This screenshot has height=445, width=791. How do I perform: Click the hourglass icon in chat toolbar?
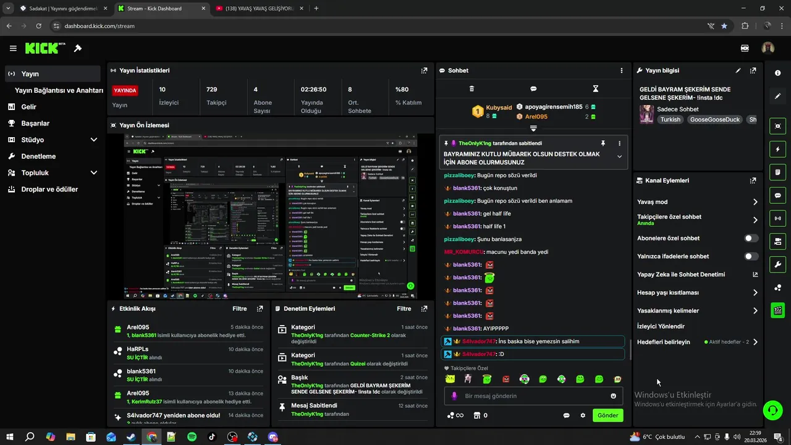point(596,89)
